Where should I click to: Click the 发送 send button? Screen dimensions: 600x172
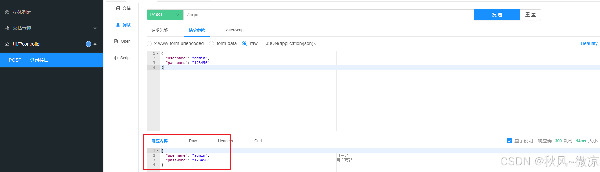(497, 15)
